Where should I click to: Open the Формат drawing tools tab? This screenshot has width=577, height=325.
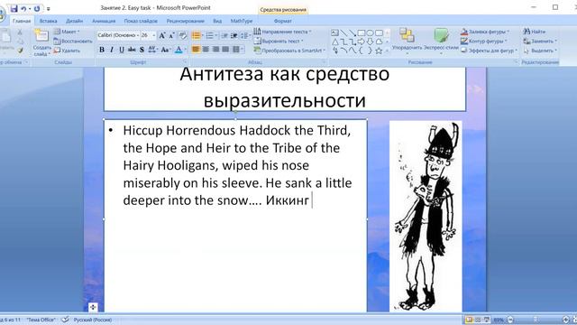point(282,21)
